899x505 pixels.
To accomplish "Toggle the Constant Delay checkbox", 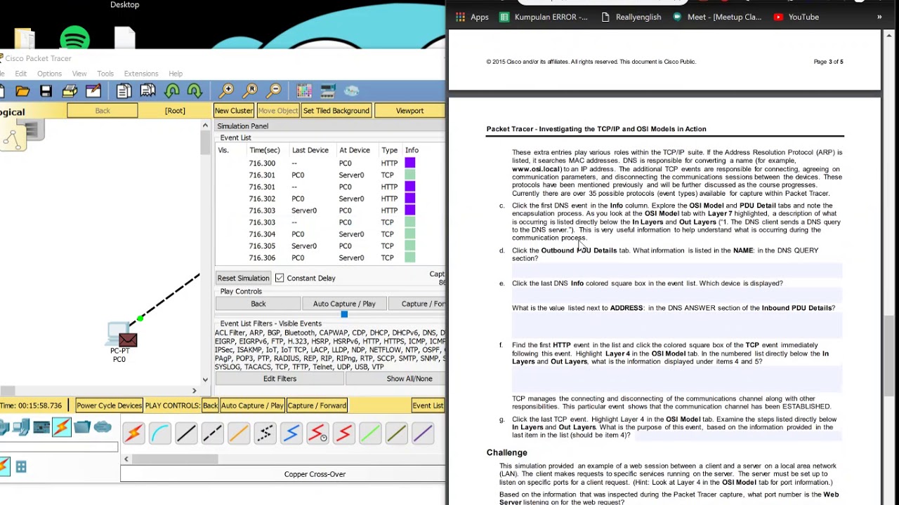I will point(280,278).
